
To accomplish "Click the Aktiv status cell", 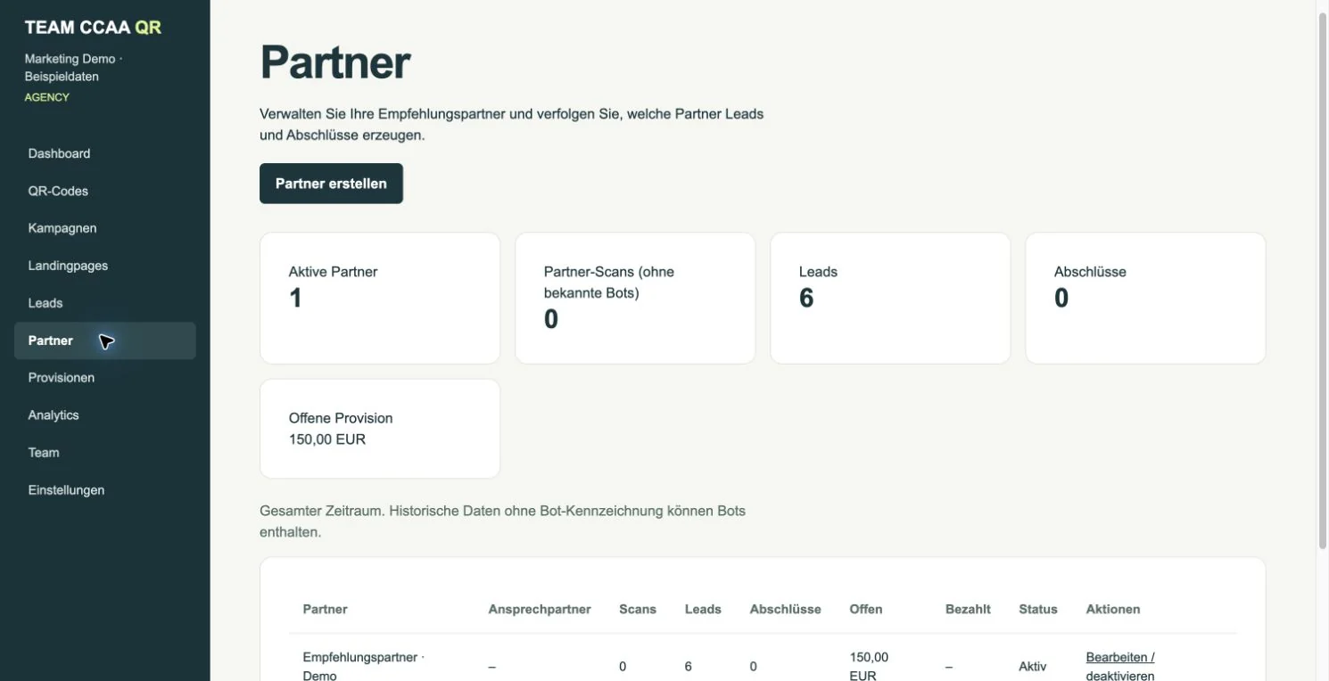I will click(x=1033, y=667).
